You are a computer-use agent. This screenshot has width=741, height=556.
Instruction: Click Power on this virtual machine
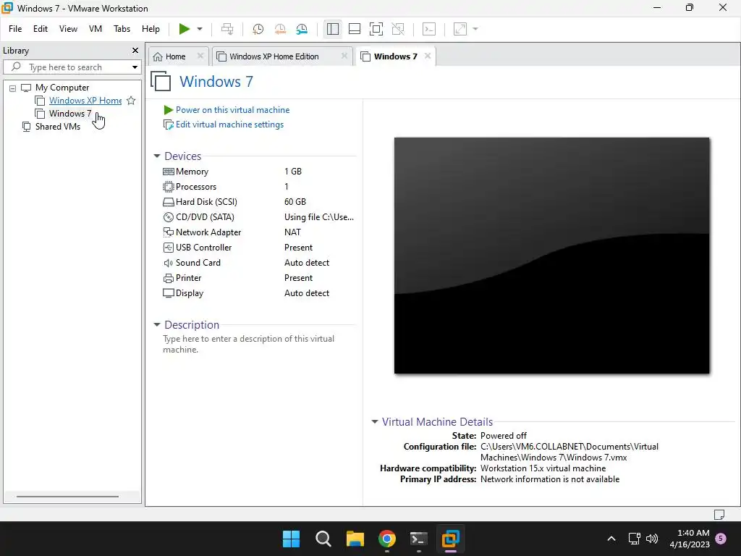coord(232,110)
